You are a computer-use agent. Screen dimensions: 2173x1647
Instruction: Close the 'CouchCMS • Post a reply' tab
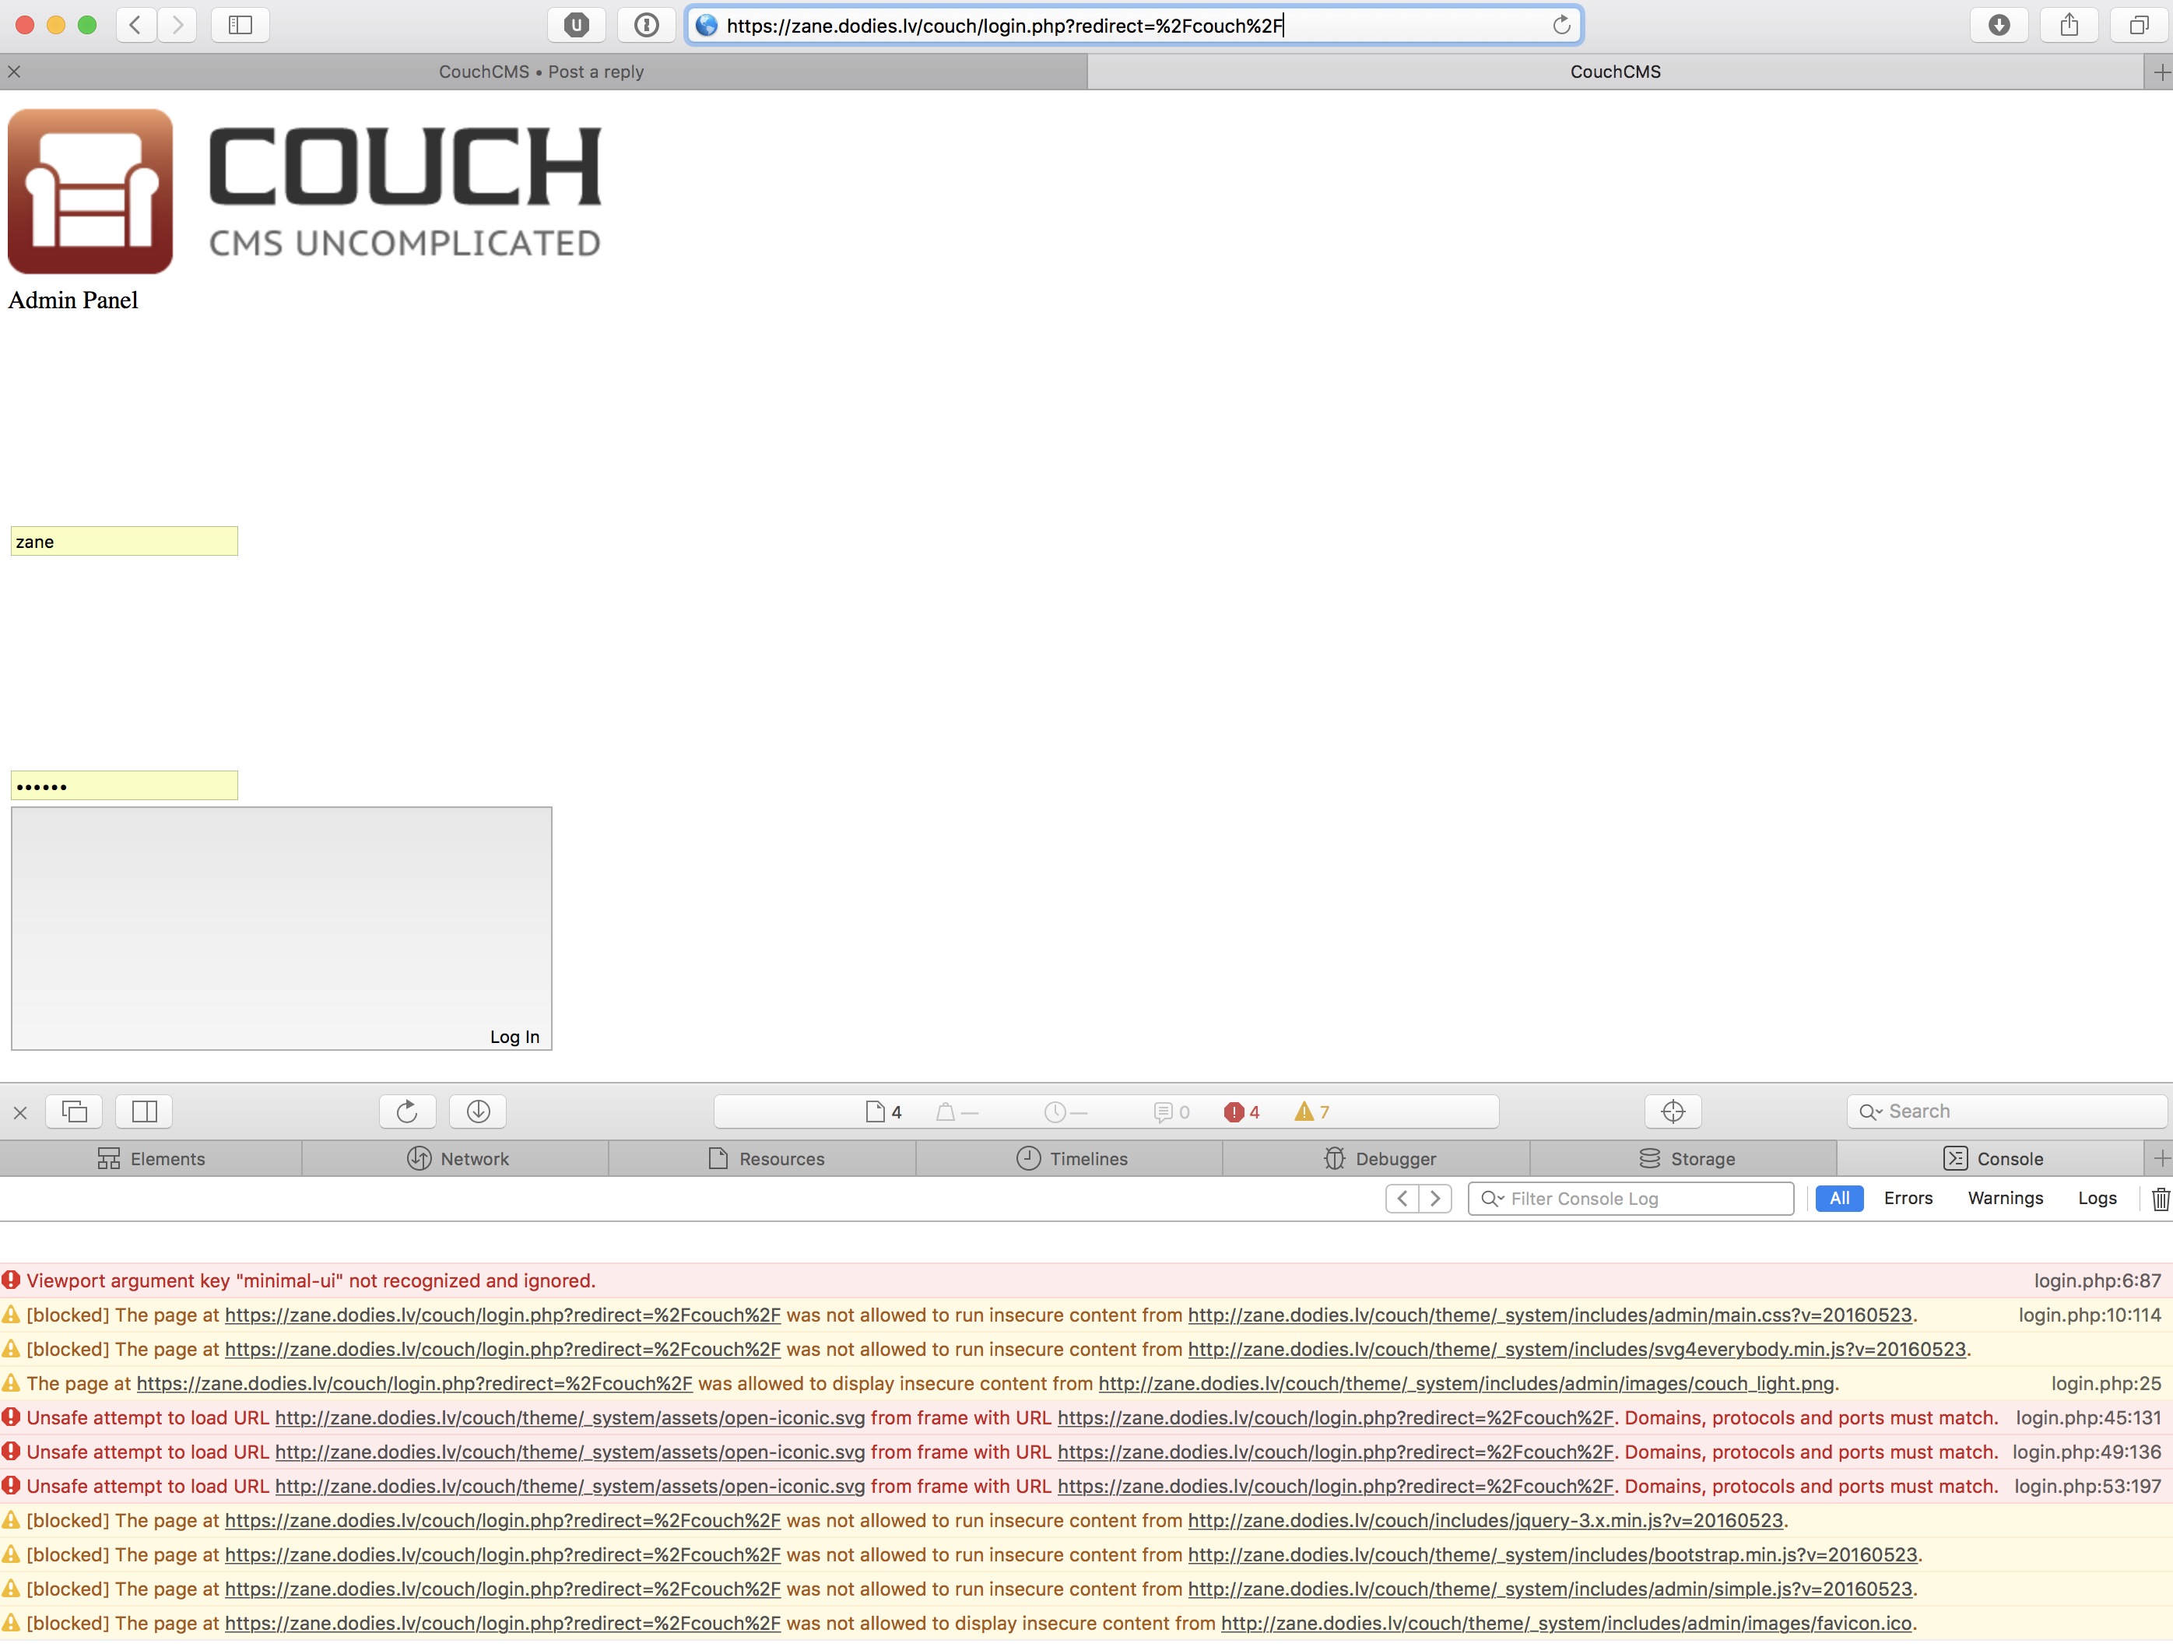coord(14,72)
